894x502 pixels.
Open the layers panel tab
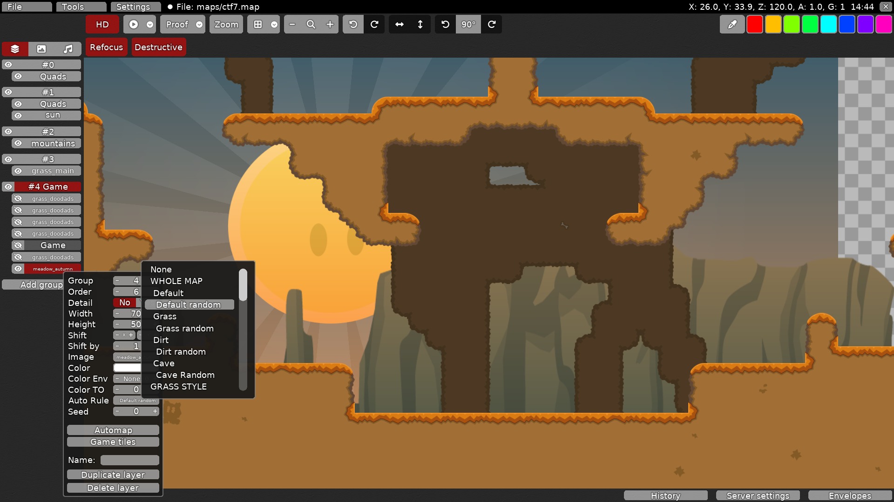pyautogui.click(x=14, y=49)
